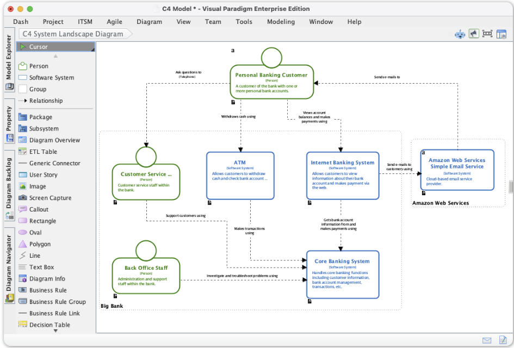514x348 pixels.
Task: Open the Tools menu
Action: tap(244, 22)
